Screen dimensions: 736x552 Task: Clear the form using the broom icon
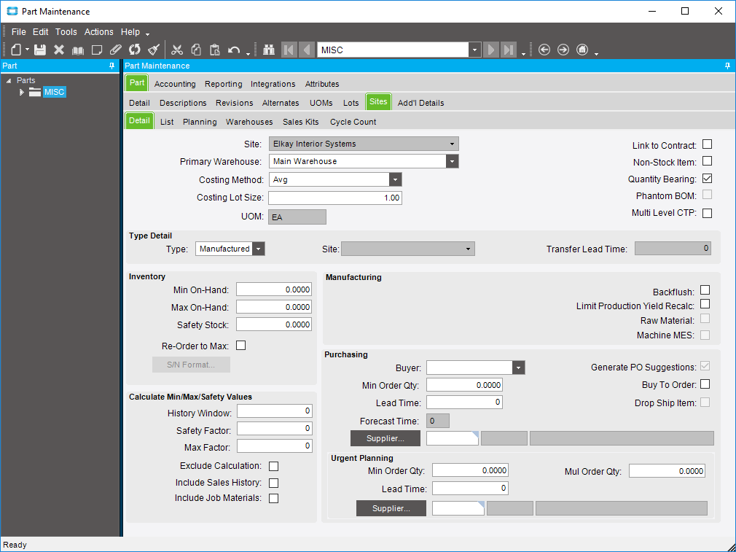coord(154,49)
